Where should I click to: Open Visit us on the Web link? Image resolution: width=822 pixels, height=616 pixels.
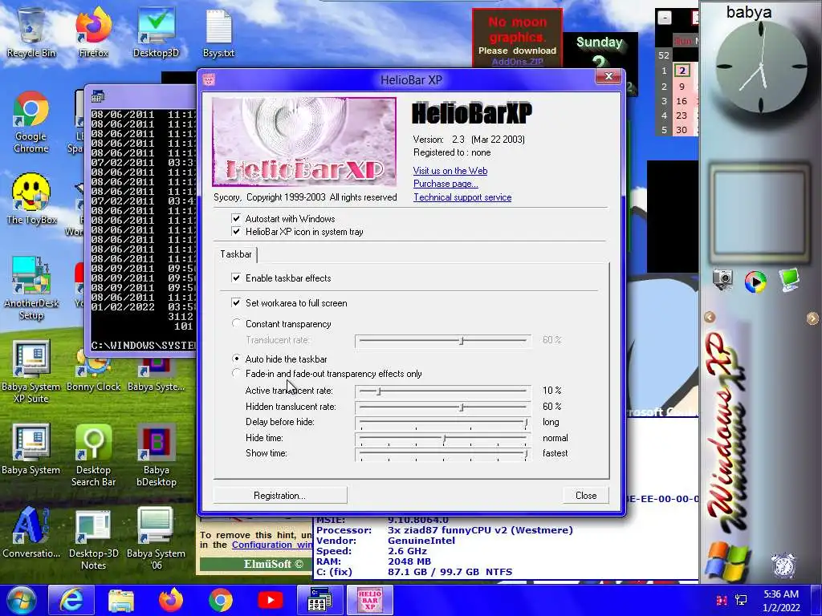[450, 171]
